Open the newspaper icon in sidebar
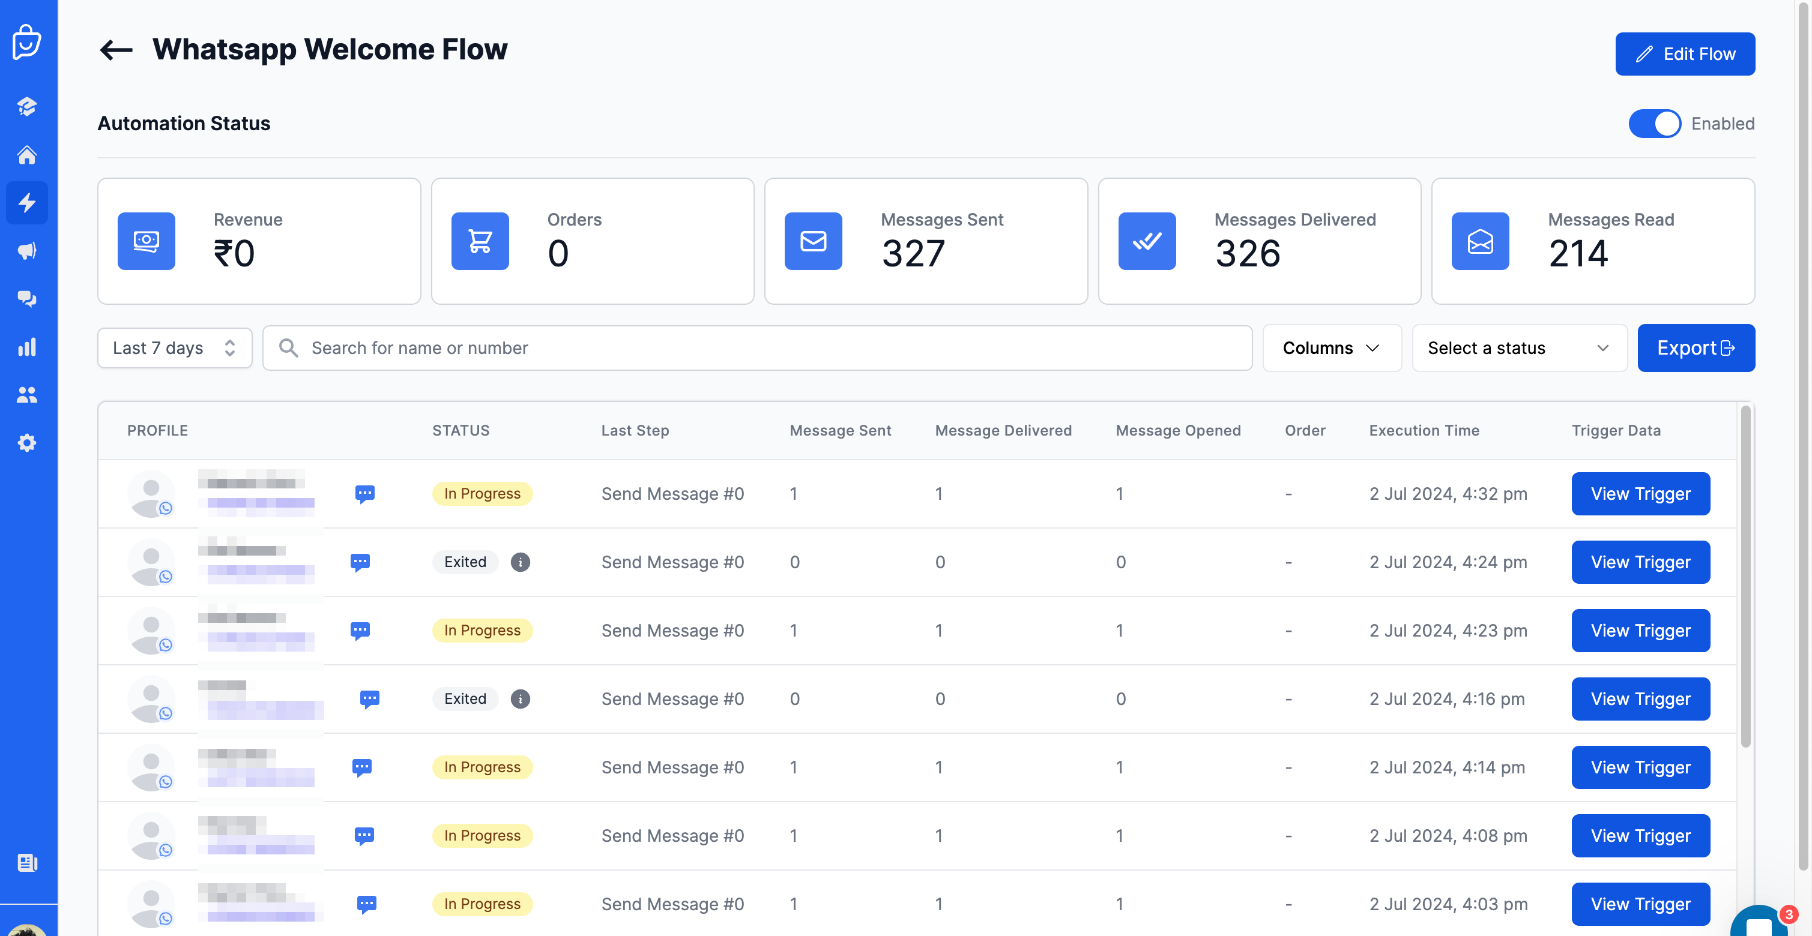1812x936 pixels. (27, 862)
